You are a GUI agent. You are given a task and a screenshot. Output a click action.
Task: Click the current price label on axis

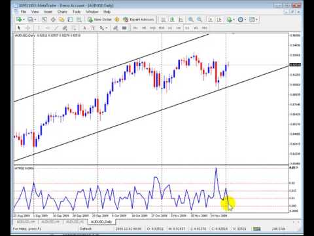point(295,65)
